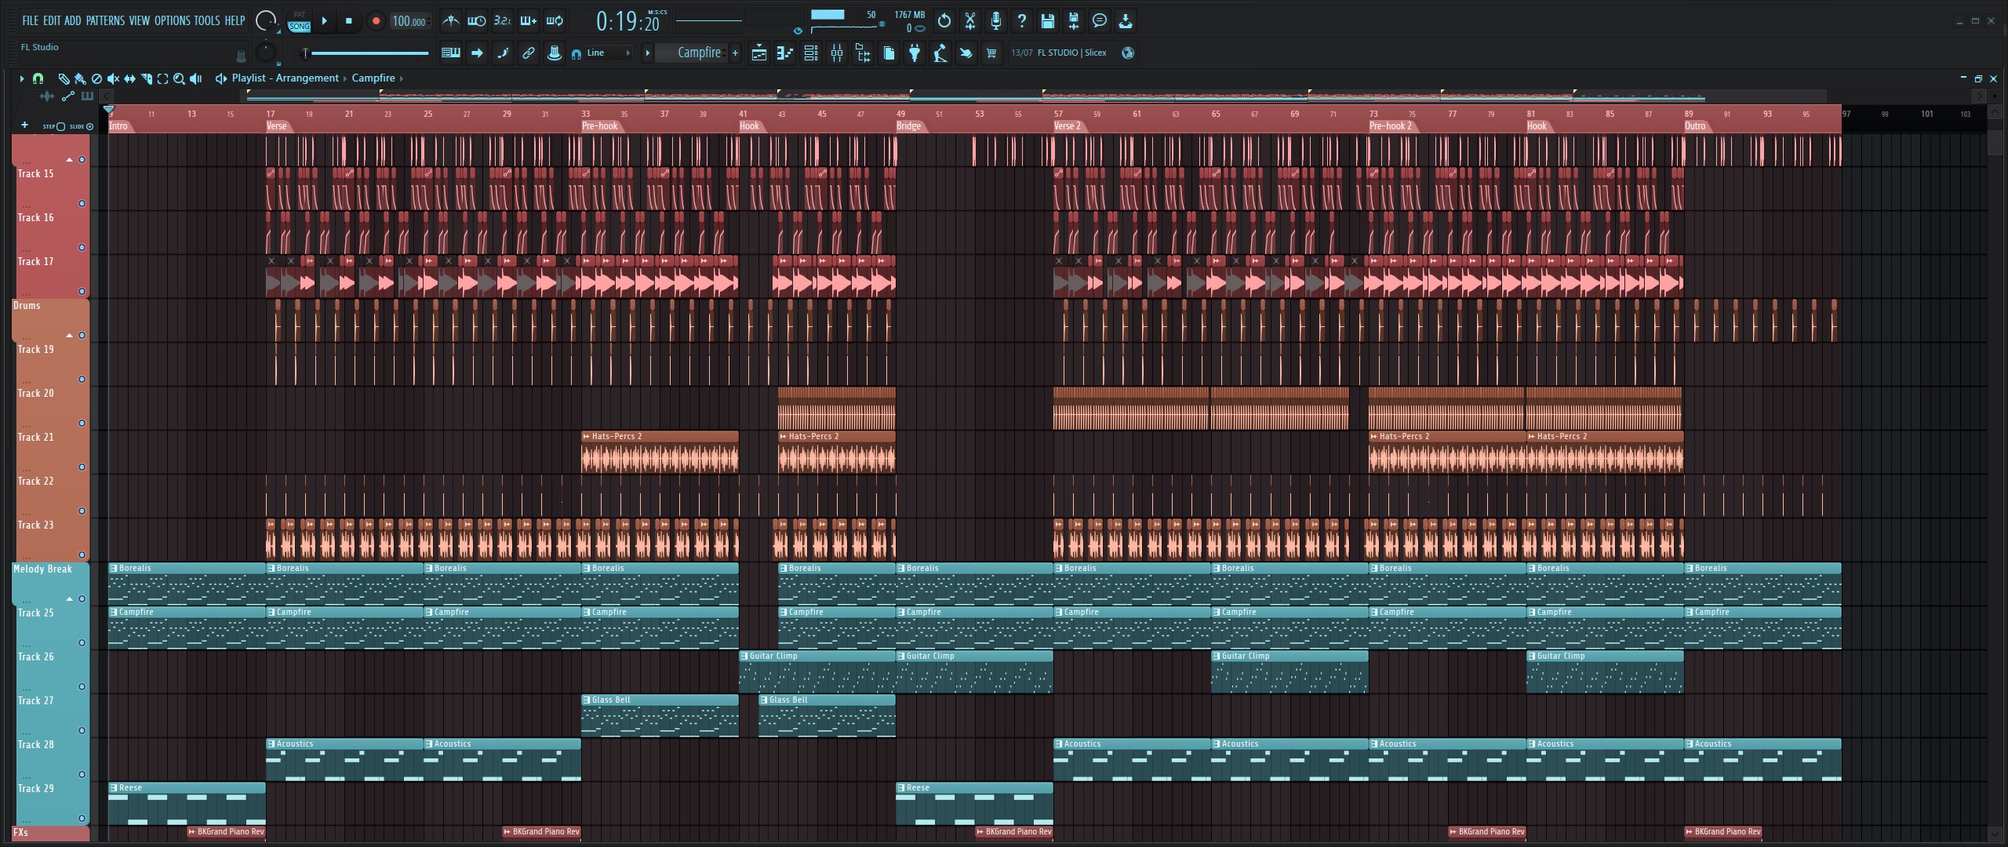Select the playlist Delete tool
Screen dimensions: 2008x847
click(96, 78)
